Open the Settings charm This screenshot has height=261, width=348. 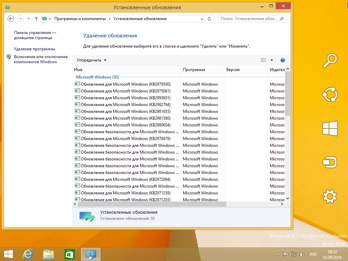click(330, 196)
